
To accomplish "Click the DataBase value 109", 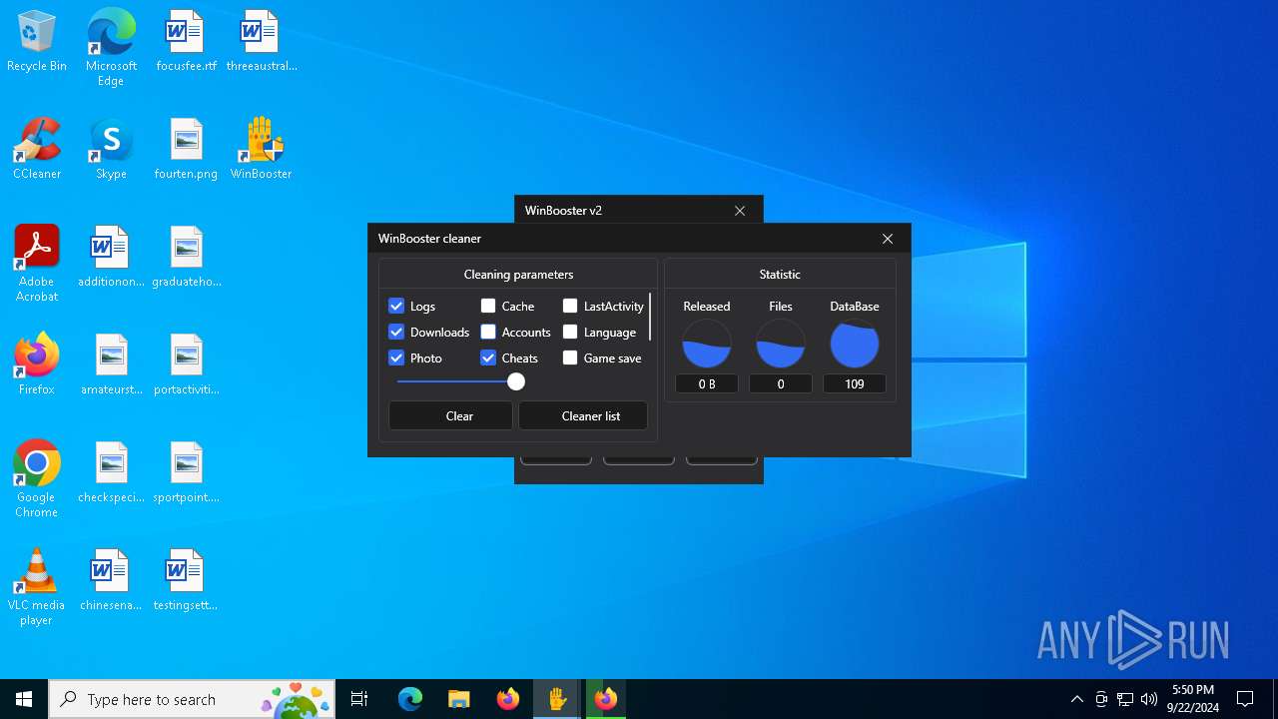I will pos(855,383).
